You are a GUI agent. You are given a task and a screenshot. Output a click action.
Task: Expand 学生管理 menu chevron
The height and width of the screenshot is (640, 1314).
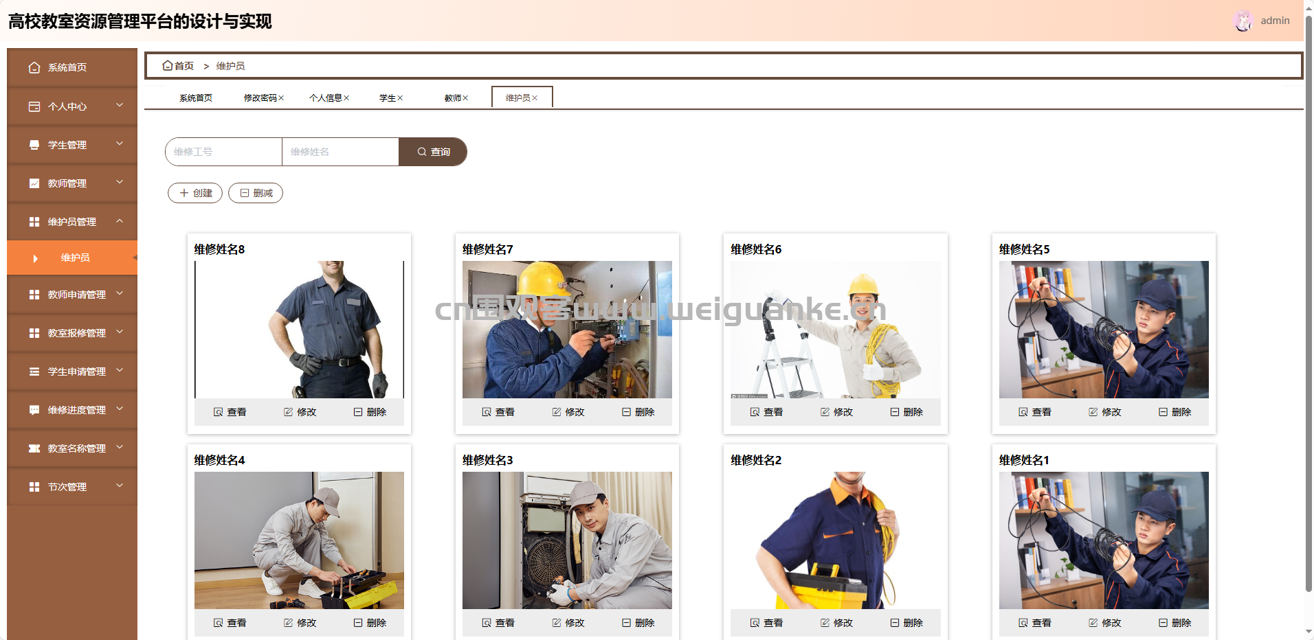click(120, 144)
